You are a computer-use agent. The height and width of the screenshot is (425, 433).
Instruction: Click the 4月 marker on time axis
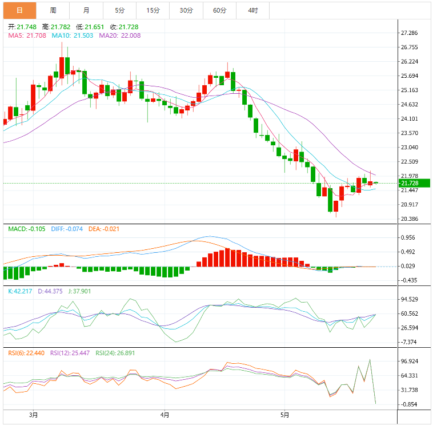tap(165, 415)
